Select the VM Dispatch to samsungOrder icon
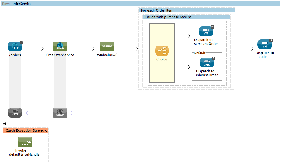Screen dimensions: 281x165 tap(206, 32)
